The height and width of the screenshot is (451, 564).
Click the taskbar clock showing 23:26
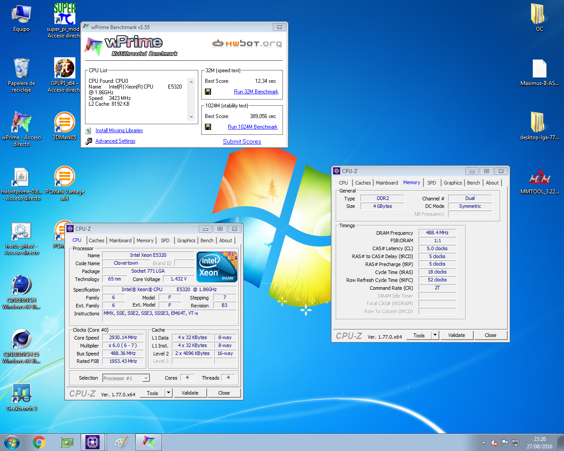click(539, 443)
